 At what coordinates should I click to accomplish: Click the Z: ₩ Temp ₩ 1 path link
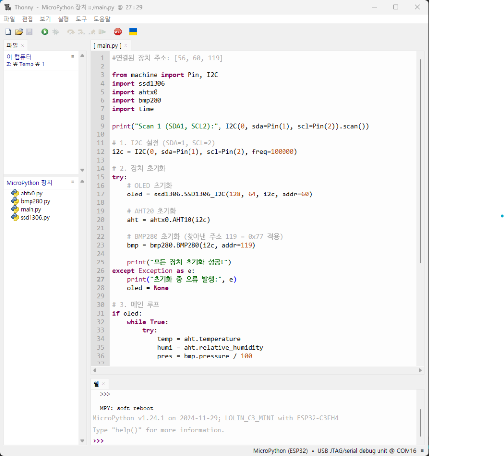click(x=26, y=64)
